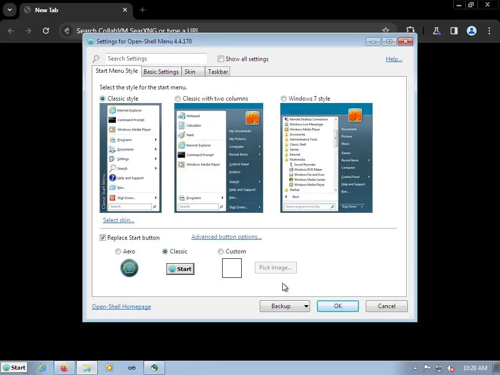
Task: Select the Classic style radio button
Action: click(x=103, y=99)
